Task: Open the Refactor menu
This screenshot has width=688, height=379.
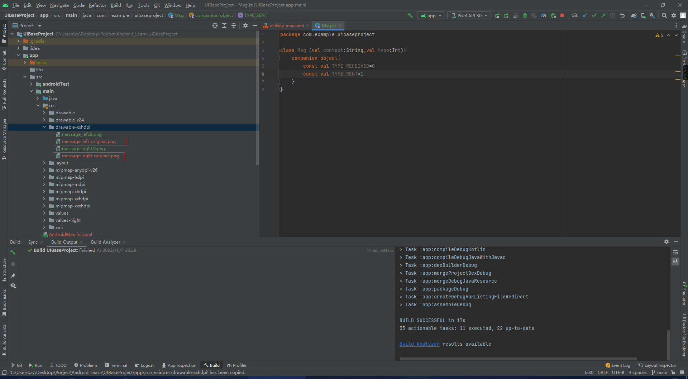Action: pos(97,5)
